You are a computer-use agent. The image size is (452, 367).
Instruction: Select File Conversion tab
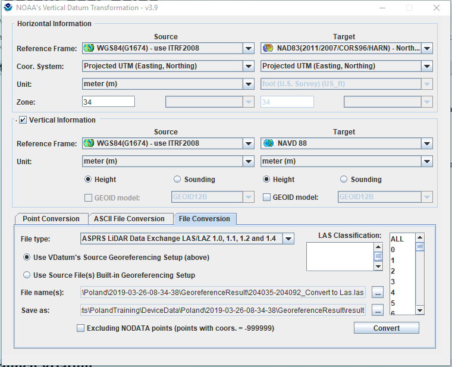pyautogui.click(x=205, y=219)
